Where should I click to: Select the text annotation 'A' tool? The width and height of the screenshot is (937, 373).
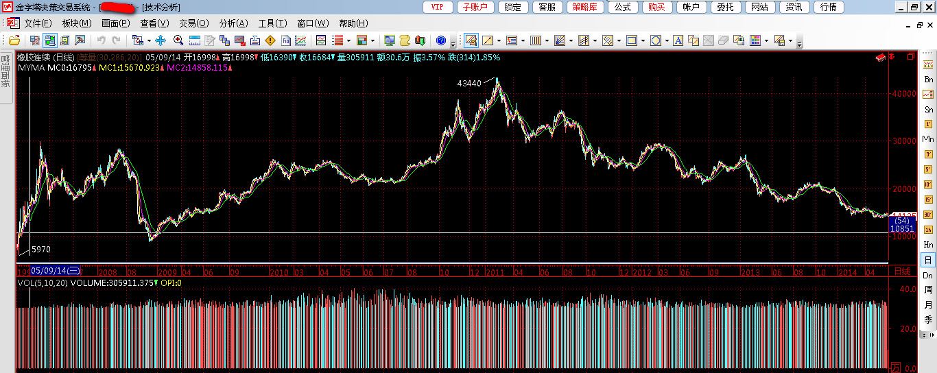[x=678, y=41]
